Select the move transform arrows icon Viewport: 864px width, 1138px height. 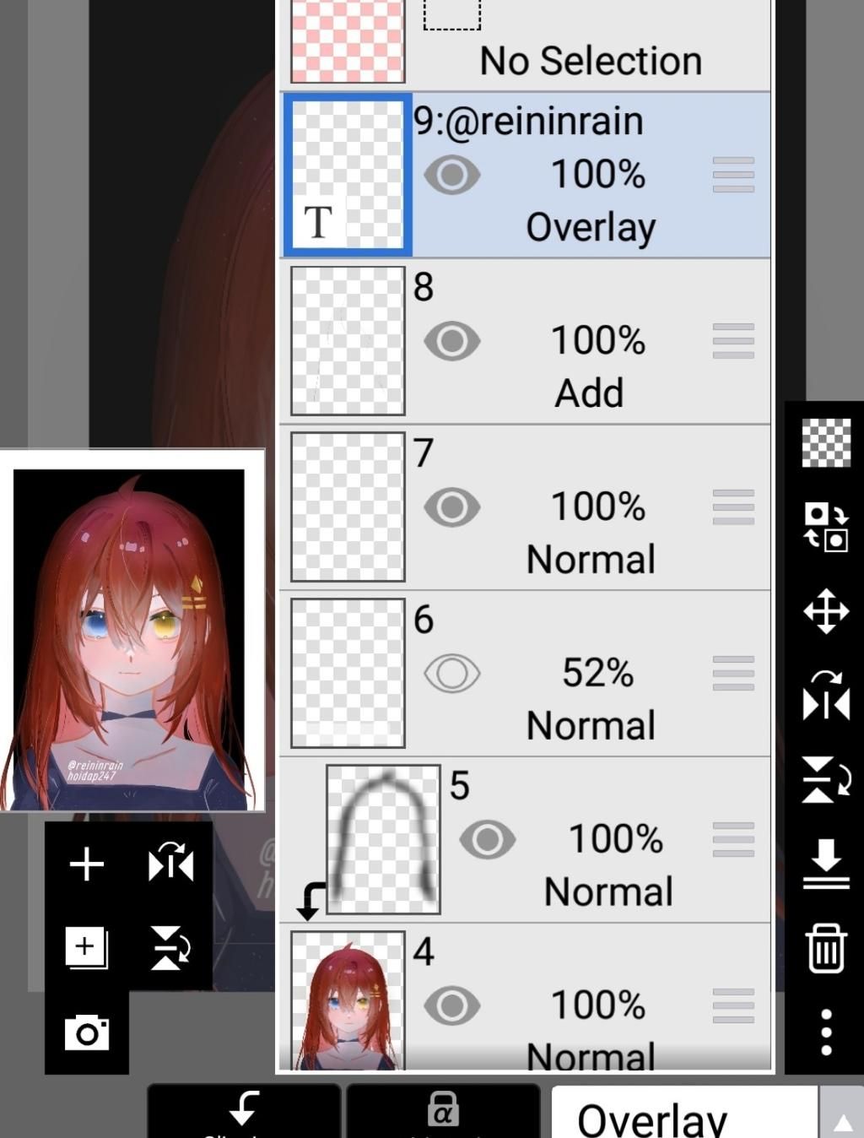click(826, 611)
